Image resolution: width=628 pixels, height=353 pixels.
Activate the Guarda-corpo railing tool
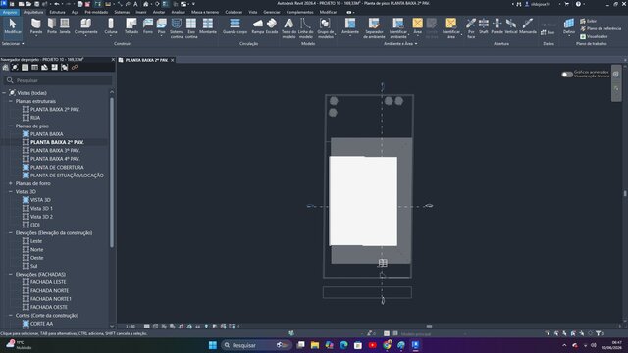(x=235, y=26)
